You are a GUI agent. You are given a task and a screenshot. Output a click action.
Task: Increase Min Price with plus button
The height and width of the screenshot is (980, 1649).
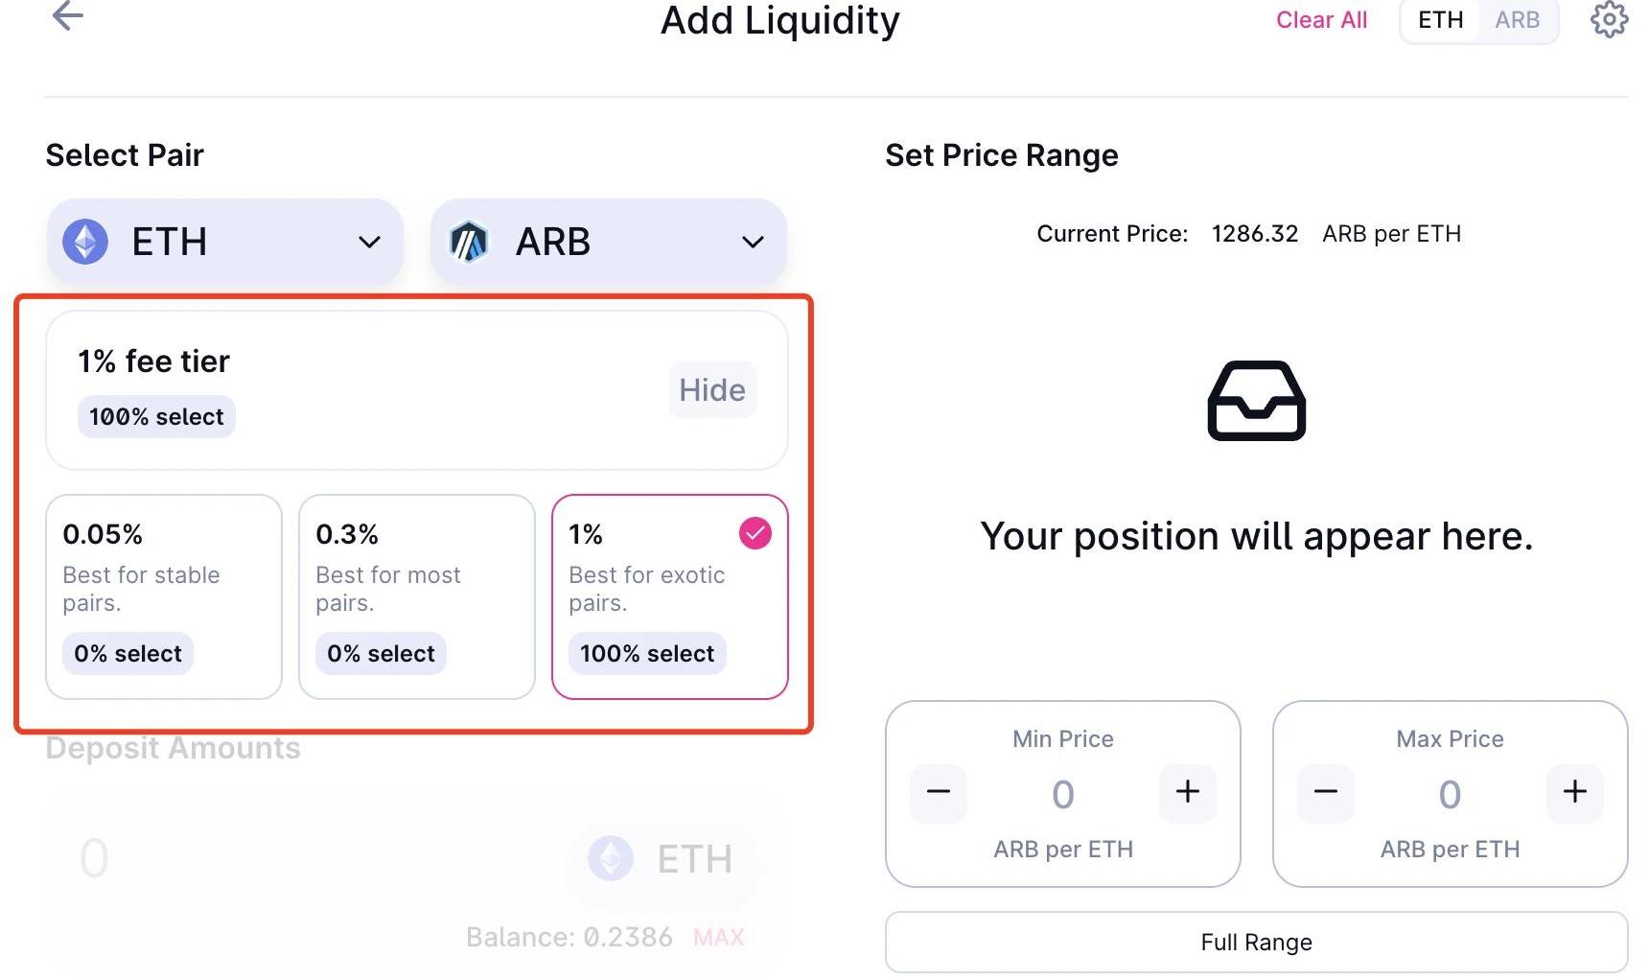coord(1187,792)
